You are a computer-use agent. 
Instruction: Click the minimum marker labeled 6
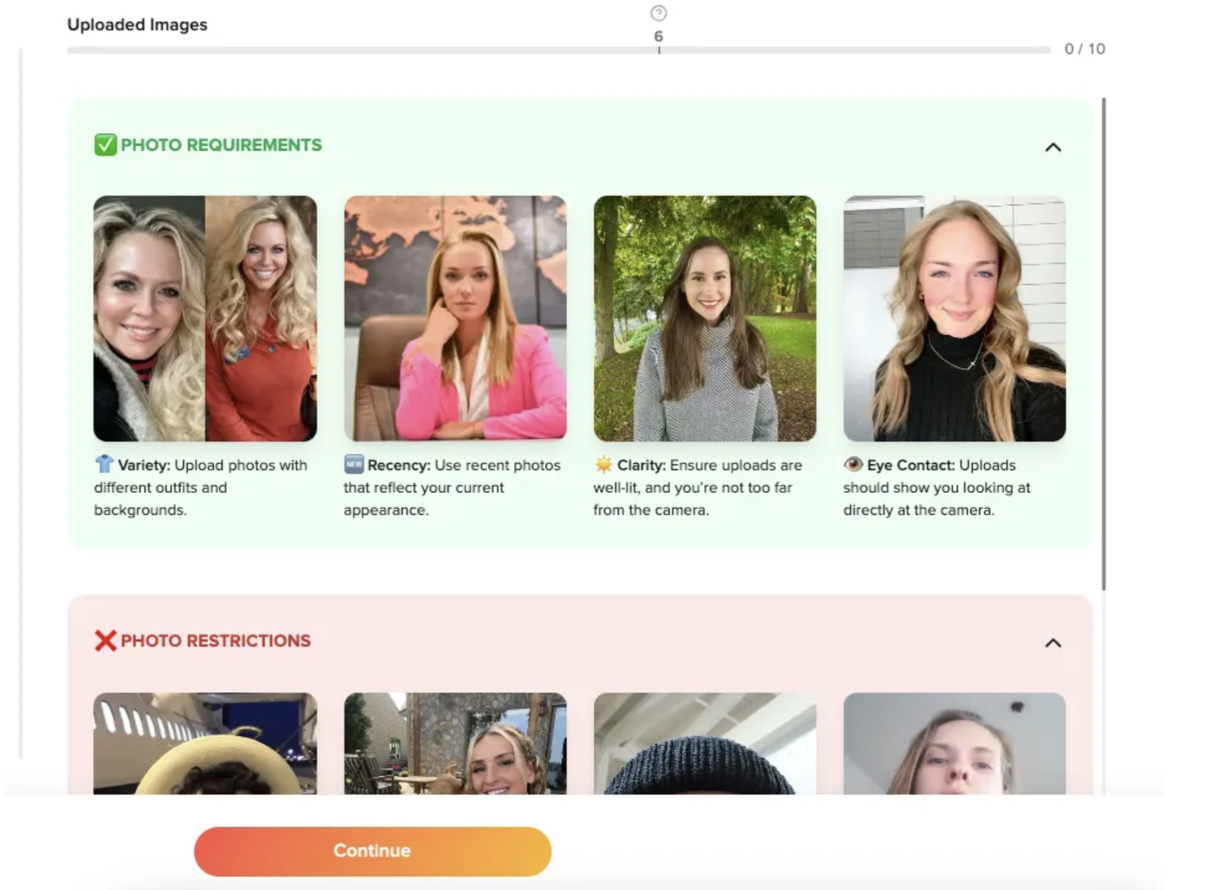tap(658, 37)
